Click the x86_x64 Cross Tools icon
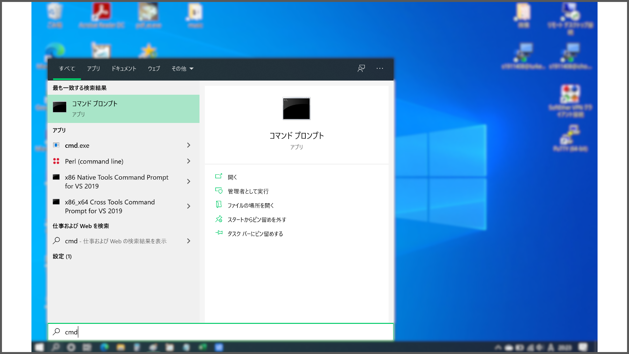The image size is (629, 354). tap(56, 202)
